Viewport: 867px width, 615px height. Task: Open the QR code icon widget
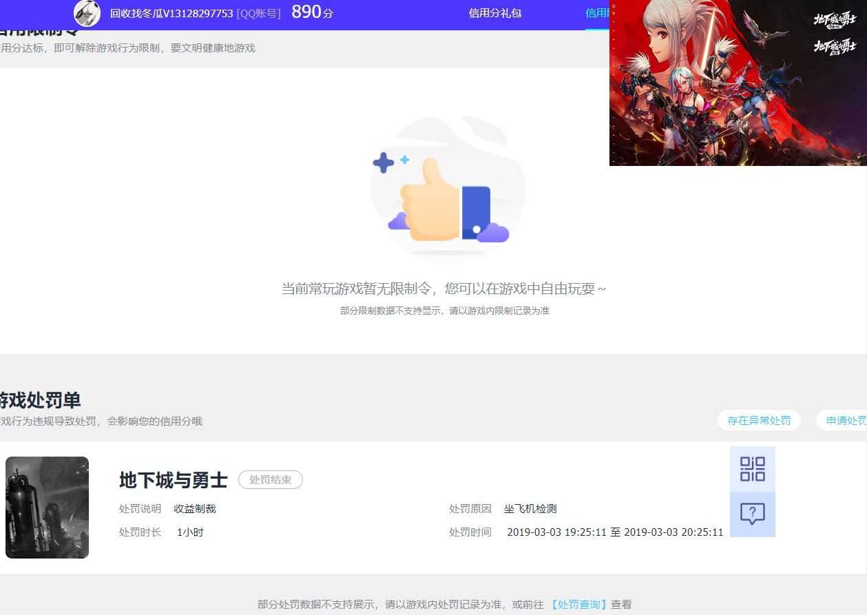[753, 469]
